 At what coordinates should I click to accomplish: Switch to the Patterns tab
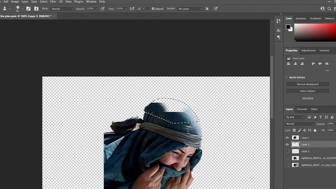pos(330,18)
